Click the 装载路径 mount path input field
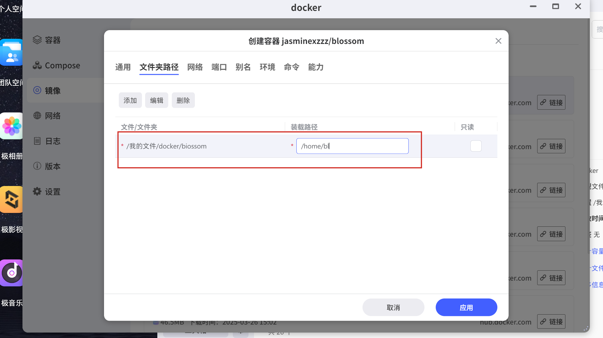 [x=352, y=146]
